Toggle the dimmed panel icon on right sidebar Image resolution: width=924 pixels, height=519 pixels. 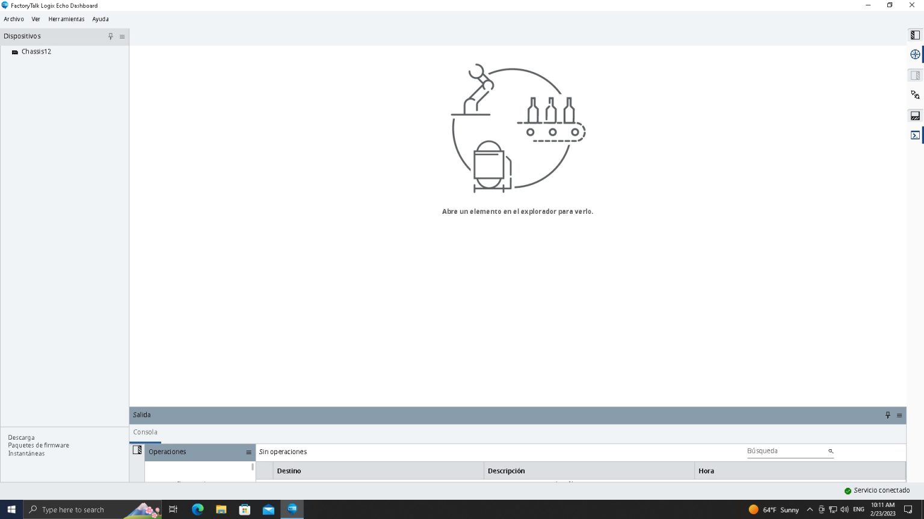click(x=915, y=74)
